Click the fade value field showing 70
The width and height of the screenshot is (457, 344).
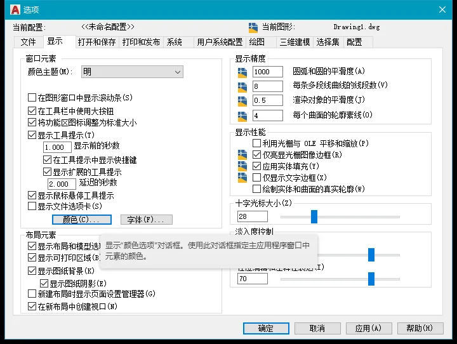click(x=253, y=279)
